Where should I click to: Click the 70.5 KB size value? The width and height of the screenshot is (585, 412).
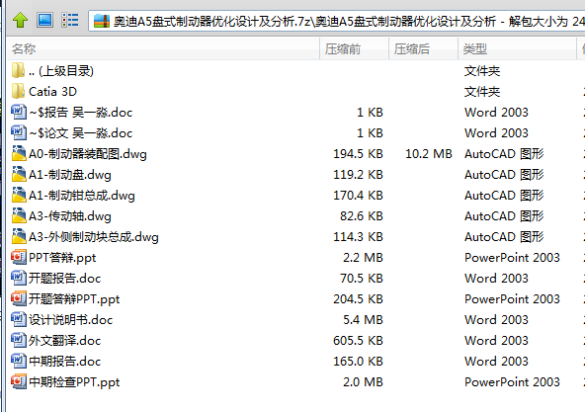pyautogui.click(x=362, y=278)
